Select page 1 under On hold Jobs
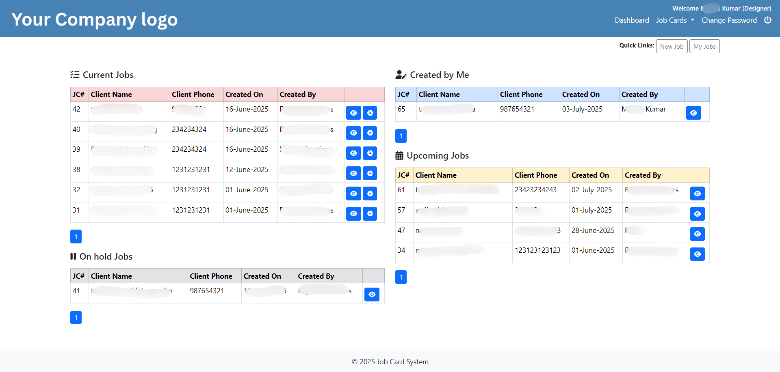The height and width of the screenshot is (372, 780). [76, 317]
